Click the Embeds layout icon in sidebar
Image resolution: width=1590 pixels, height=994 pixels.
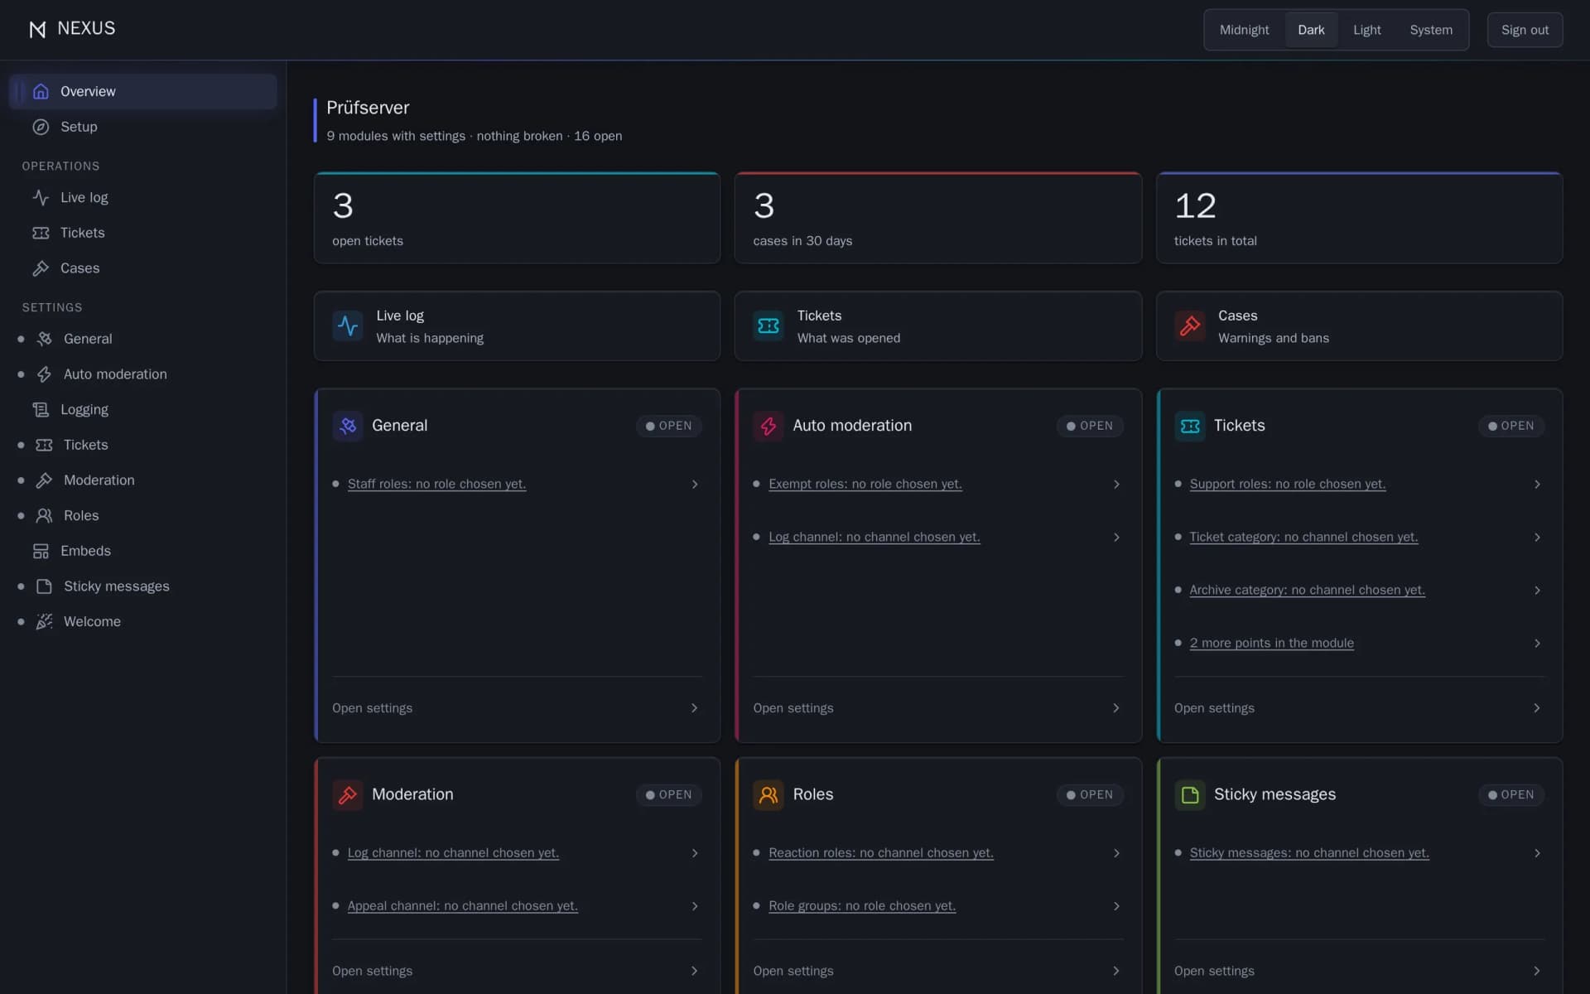(x=41, y=551)
